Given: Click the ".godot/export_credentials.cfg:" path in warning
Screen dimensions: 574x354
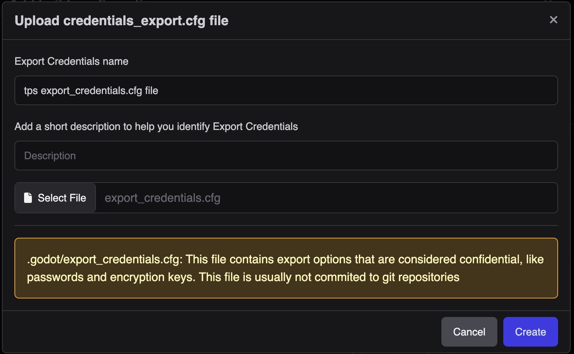Looking at the screenshot, I should [x=105, y=259].
